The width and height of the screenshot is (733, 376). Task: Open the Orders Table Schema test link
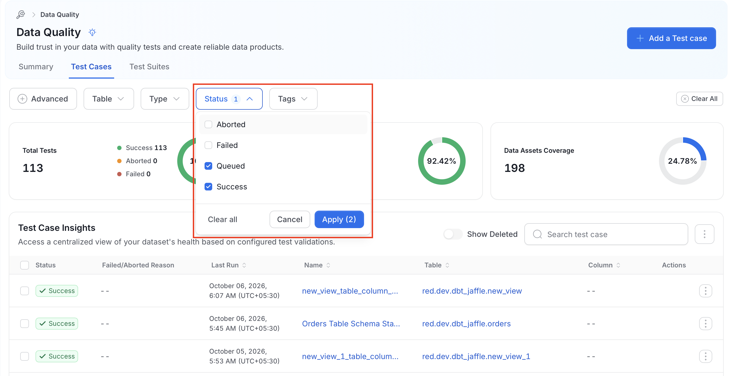pos(351,323)
